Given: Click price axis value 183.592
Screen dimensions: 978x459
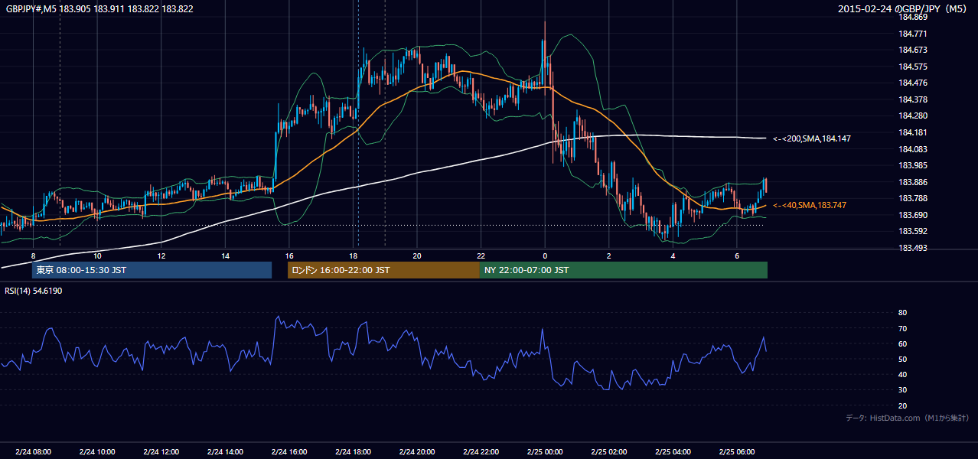Looking at the screenshot, I should click(913, 231).
